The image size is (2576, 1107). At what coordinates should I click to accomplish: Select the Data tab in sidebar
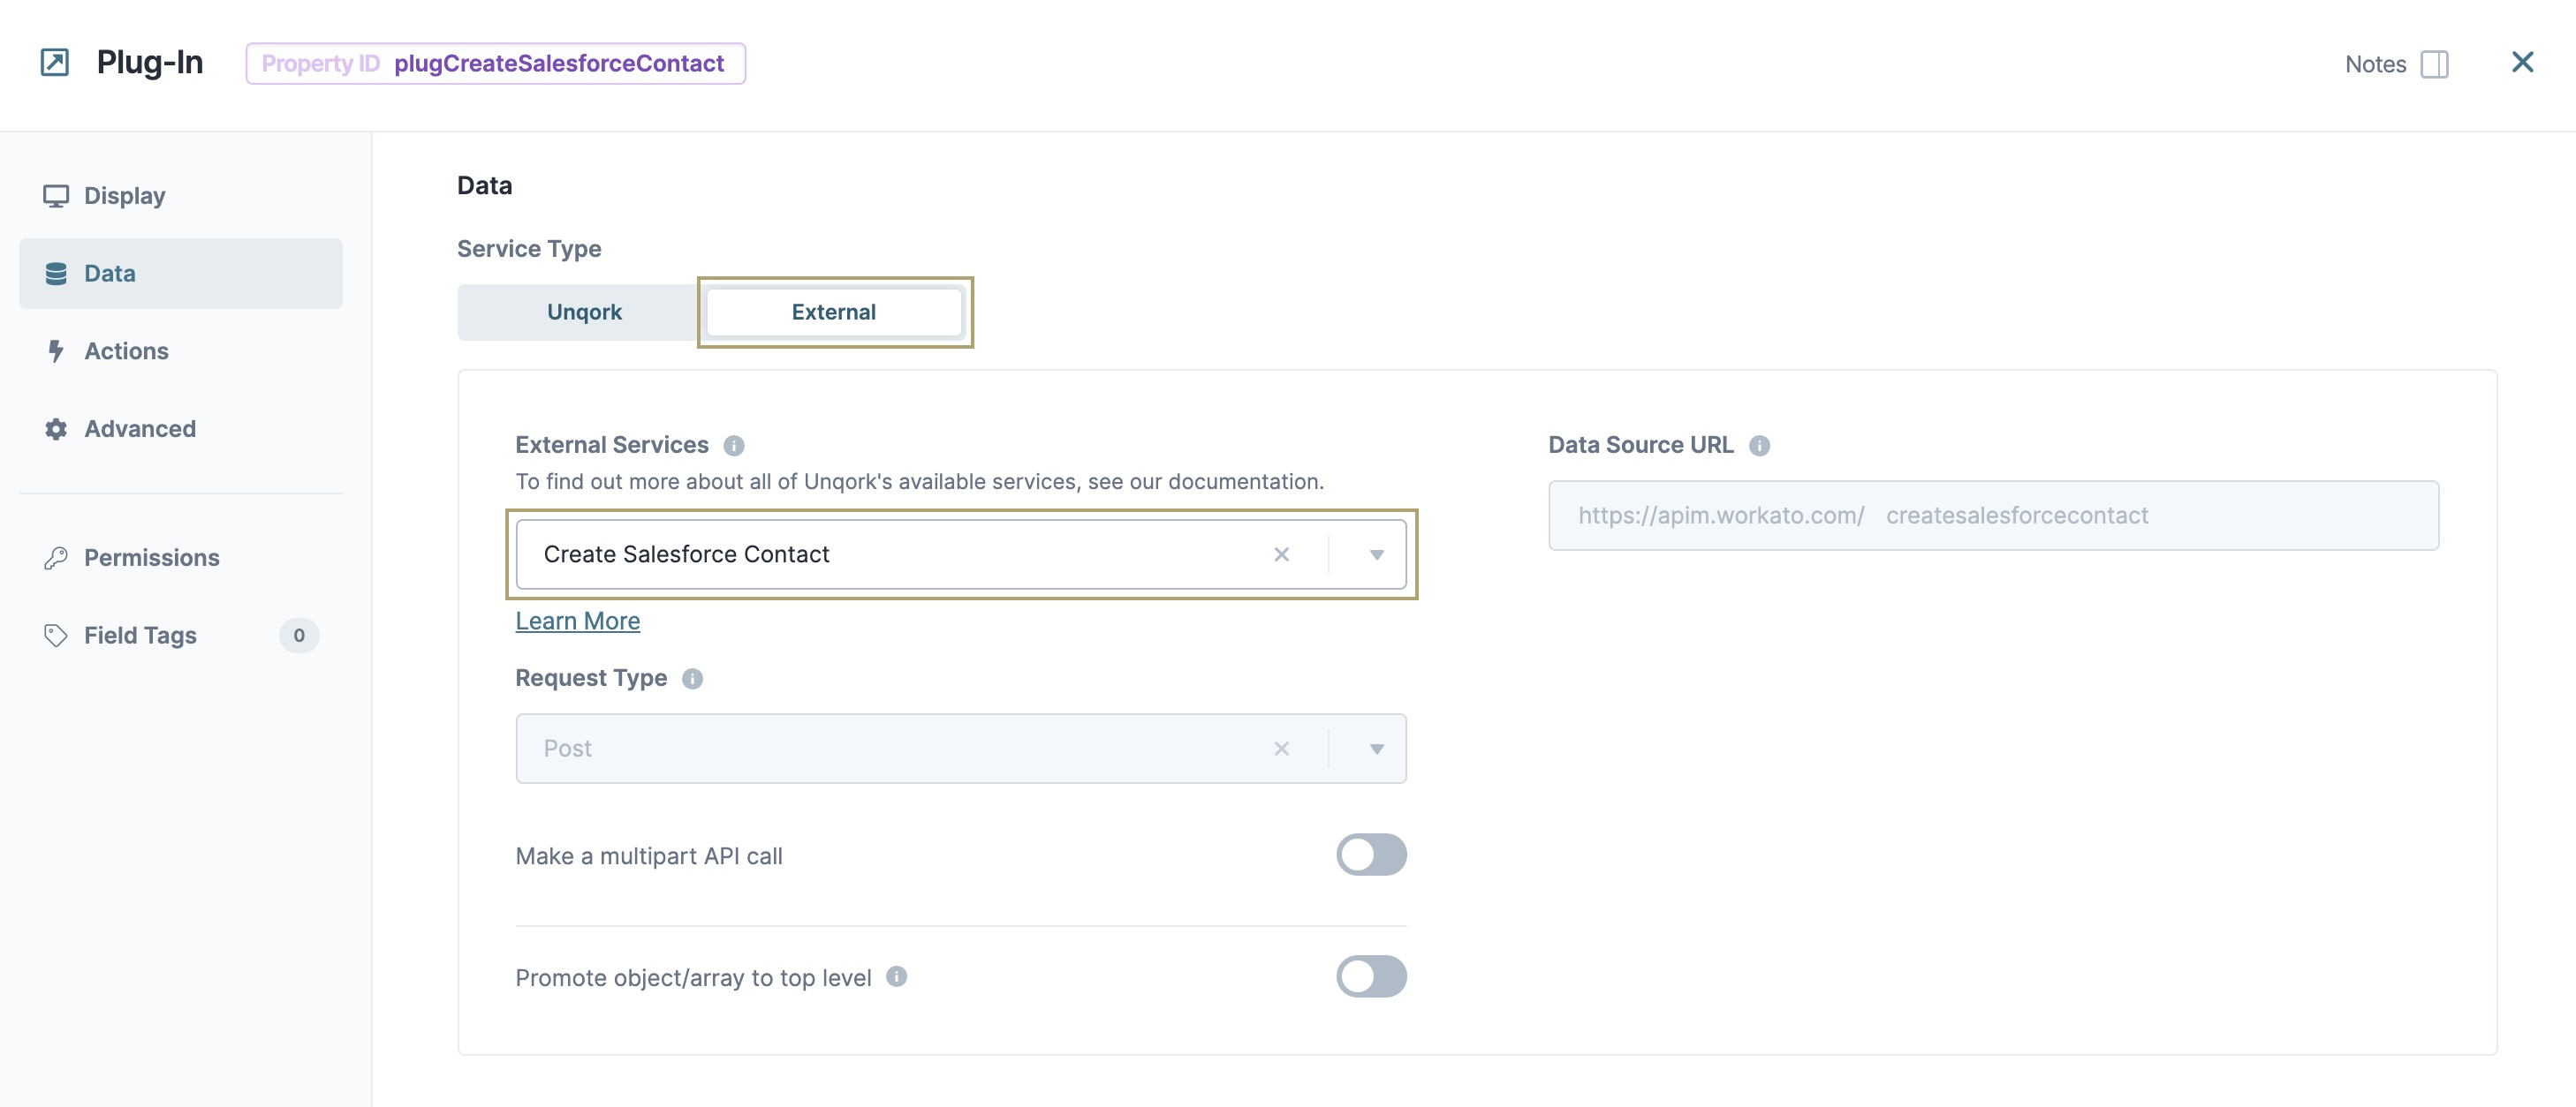click(x=181, y=273)
